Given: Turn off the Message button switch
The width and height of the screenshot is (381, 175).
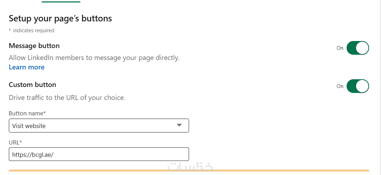Looking at the screenshot, I should click(358, 48).
